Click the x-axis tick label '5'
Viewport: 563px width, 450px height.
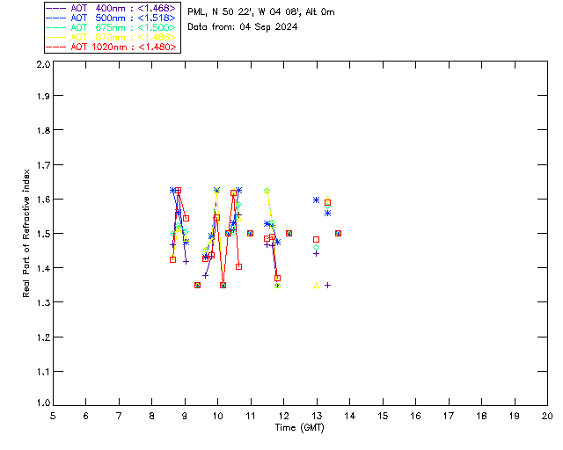point(53,416)
